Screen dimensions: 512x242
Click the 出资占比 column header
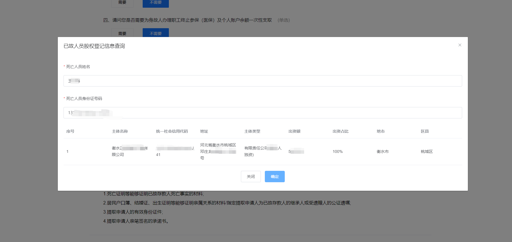pos(341,131)
